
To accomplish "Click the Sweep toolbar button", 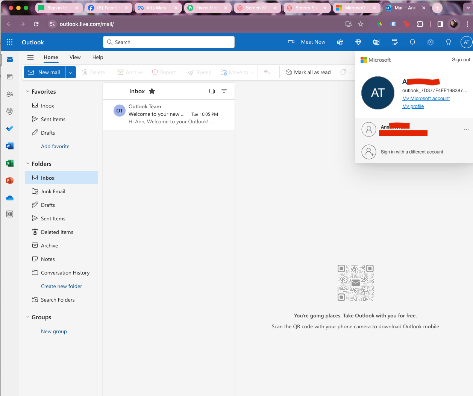I will tap(200, 72).
